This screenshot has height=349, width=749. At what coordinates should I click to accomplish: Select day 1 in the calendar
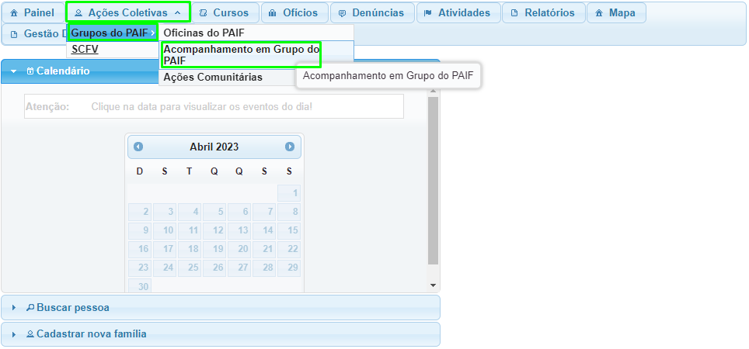(x=289, y=193)
